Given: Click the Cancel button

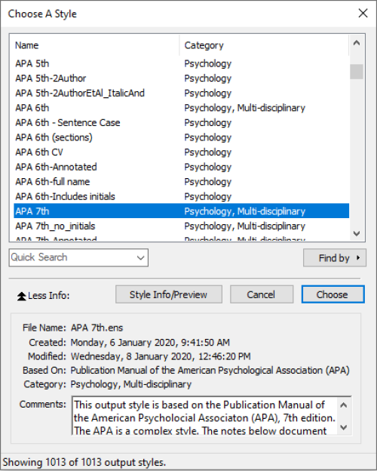Looking at the screenshot, I should pos(262,294).
